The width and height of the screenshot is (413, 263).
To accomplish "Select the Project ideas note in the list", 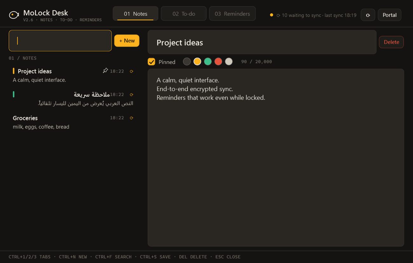I will pyautogui.click(x=73, y=75).
